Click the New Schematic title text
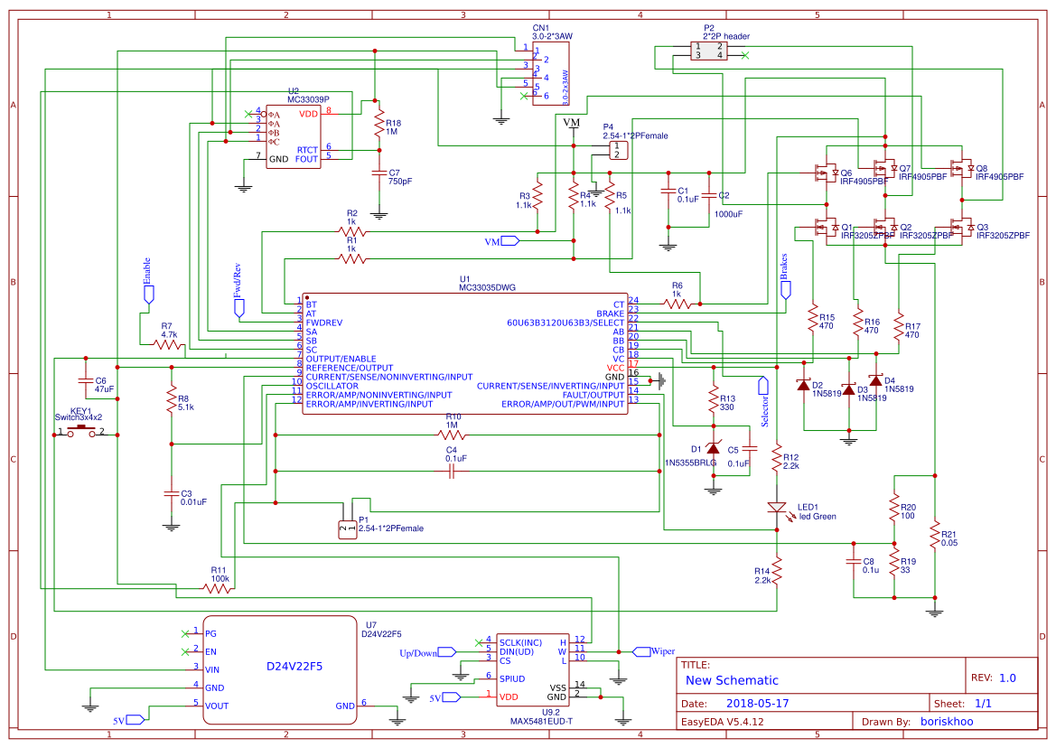Screen dimensions: 1056x748 731,679
